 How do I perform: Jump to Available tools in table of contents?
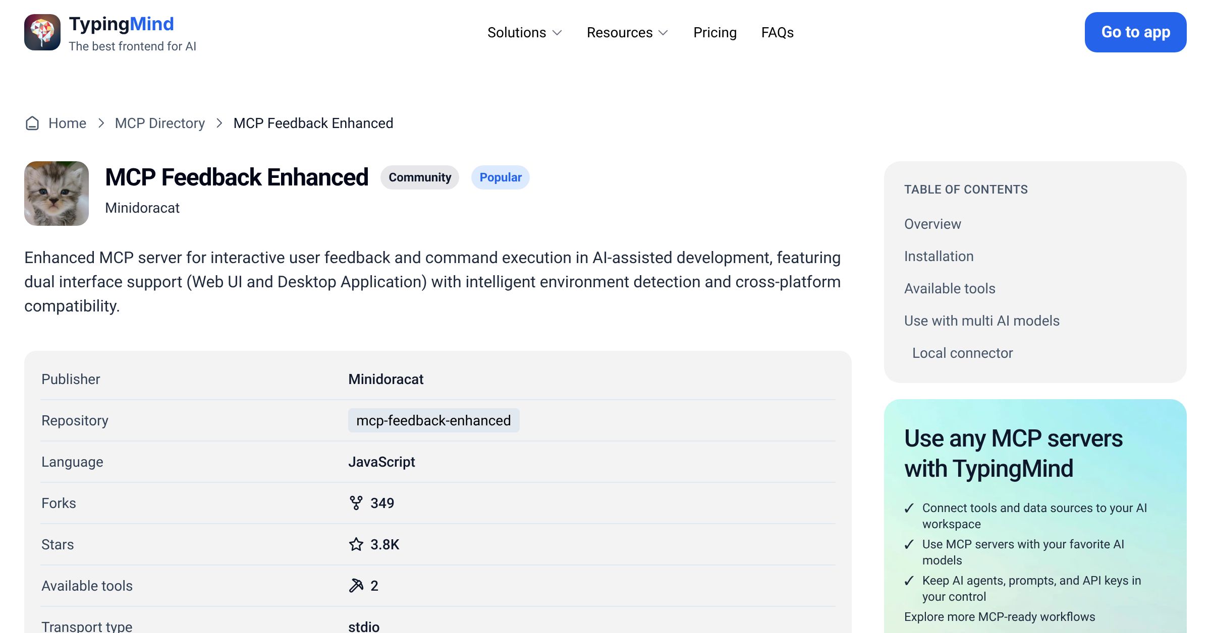[x=950, y=288]
